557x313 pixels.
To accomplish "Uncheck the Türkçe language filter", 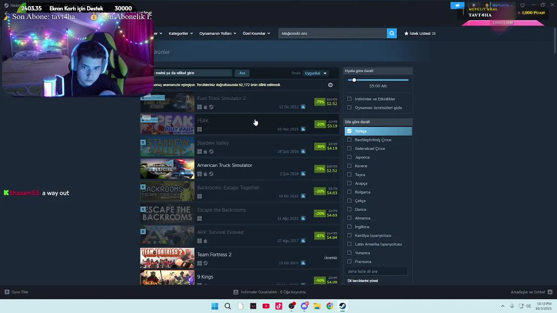I will pos(349,131).
